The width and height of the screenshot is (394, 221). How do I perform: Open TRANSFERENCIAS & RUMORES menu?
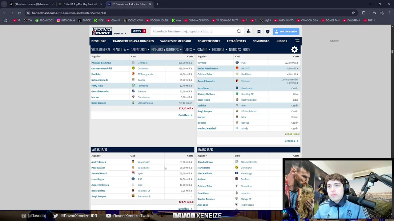pyautogui.click(x=133, y=41)
